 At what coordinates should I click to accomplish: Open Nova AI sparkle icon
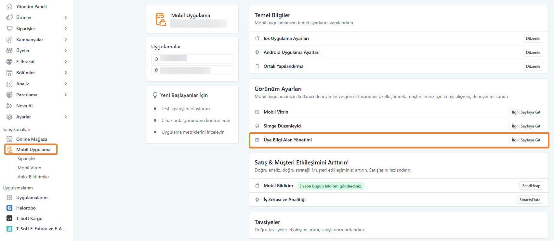click(x=9, y=106)
